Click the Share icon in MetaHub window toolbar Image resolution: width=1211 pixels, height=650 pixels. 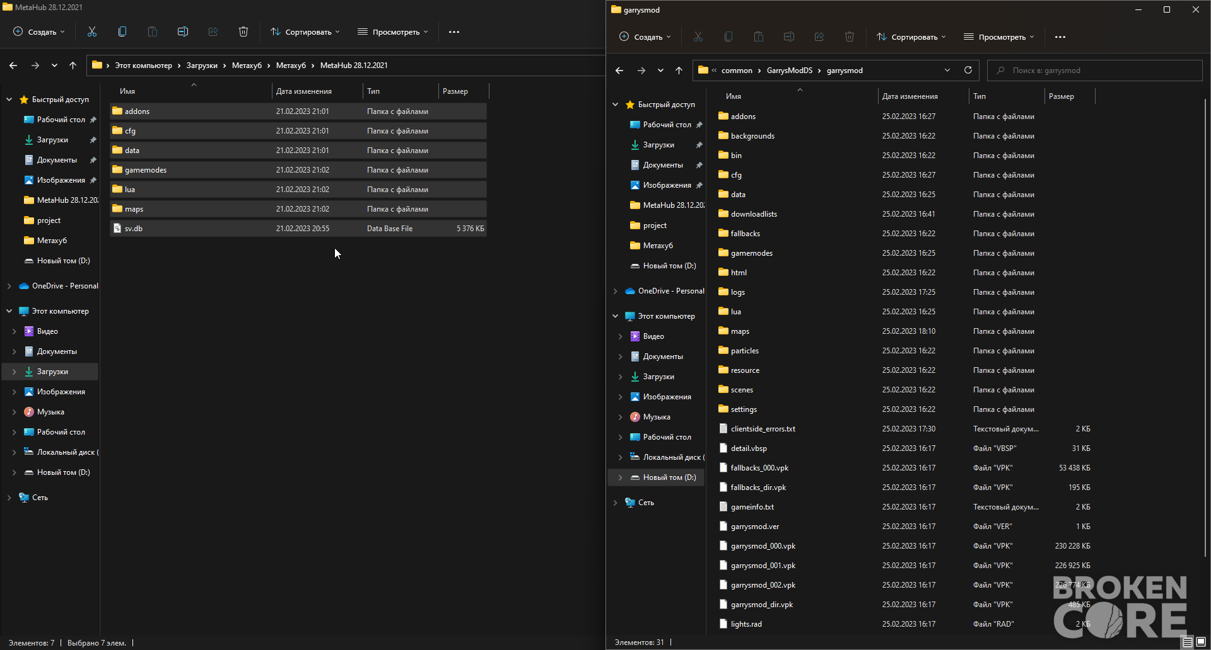pyautogui.click(x=213, y=31)
